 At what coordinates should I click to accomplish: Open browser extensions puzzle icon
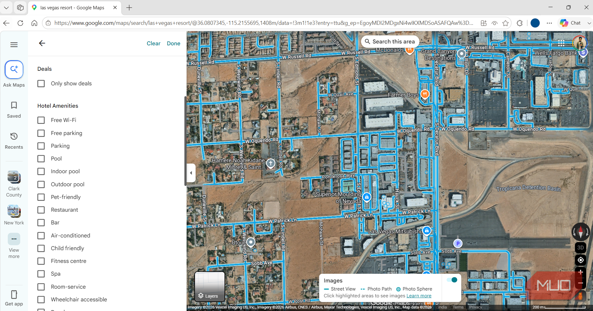click(x=520, y=23)
